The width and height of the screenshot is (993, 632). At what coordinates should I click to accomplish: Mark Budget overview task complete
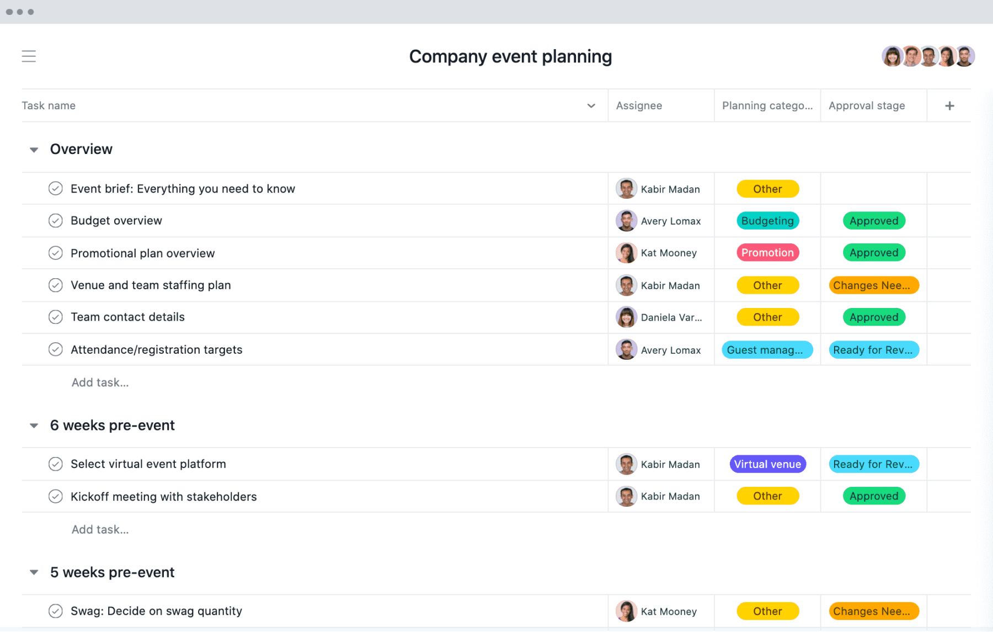point(56,221)
